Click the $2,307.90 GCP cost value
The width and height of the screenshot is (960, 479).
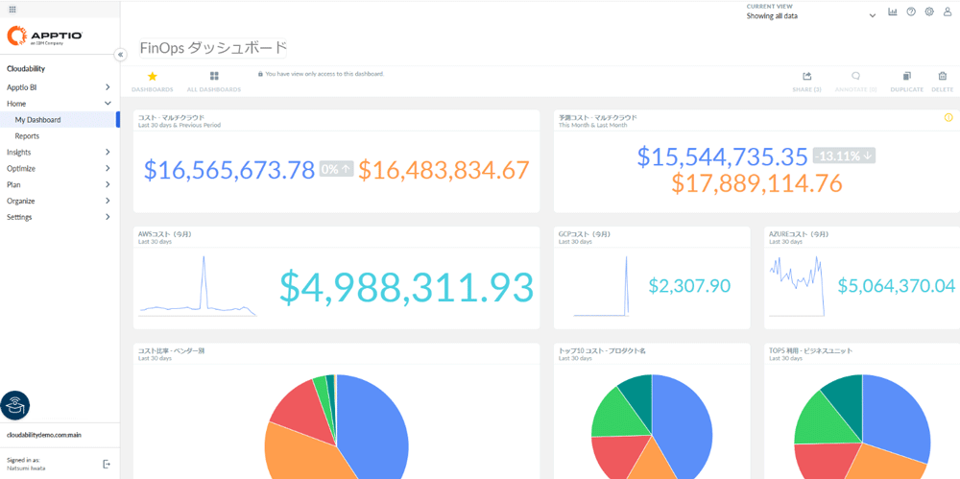point(689,285)
